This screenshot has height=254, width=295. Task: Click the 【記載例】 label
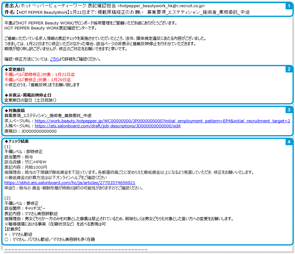pyautogui.click(x=14, y=229)
